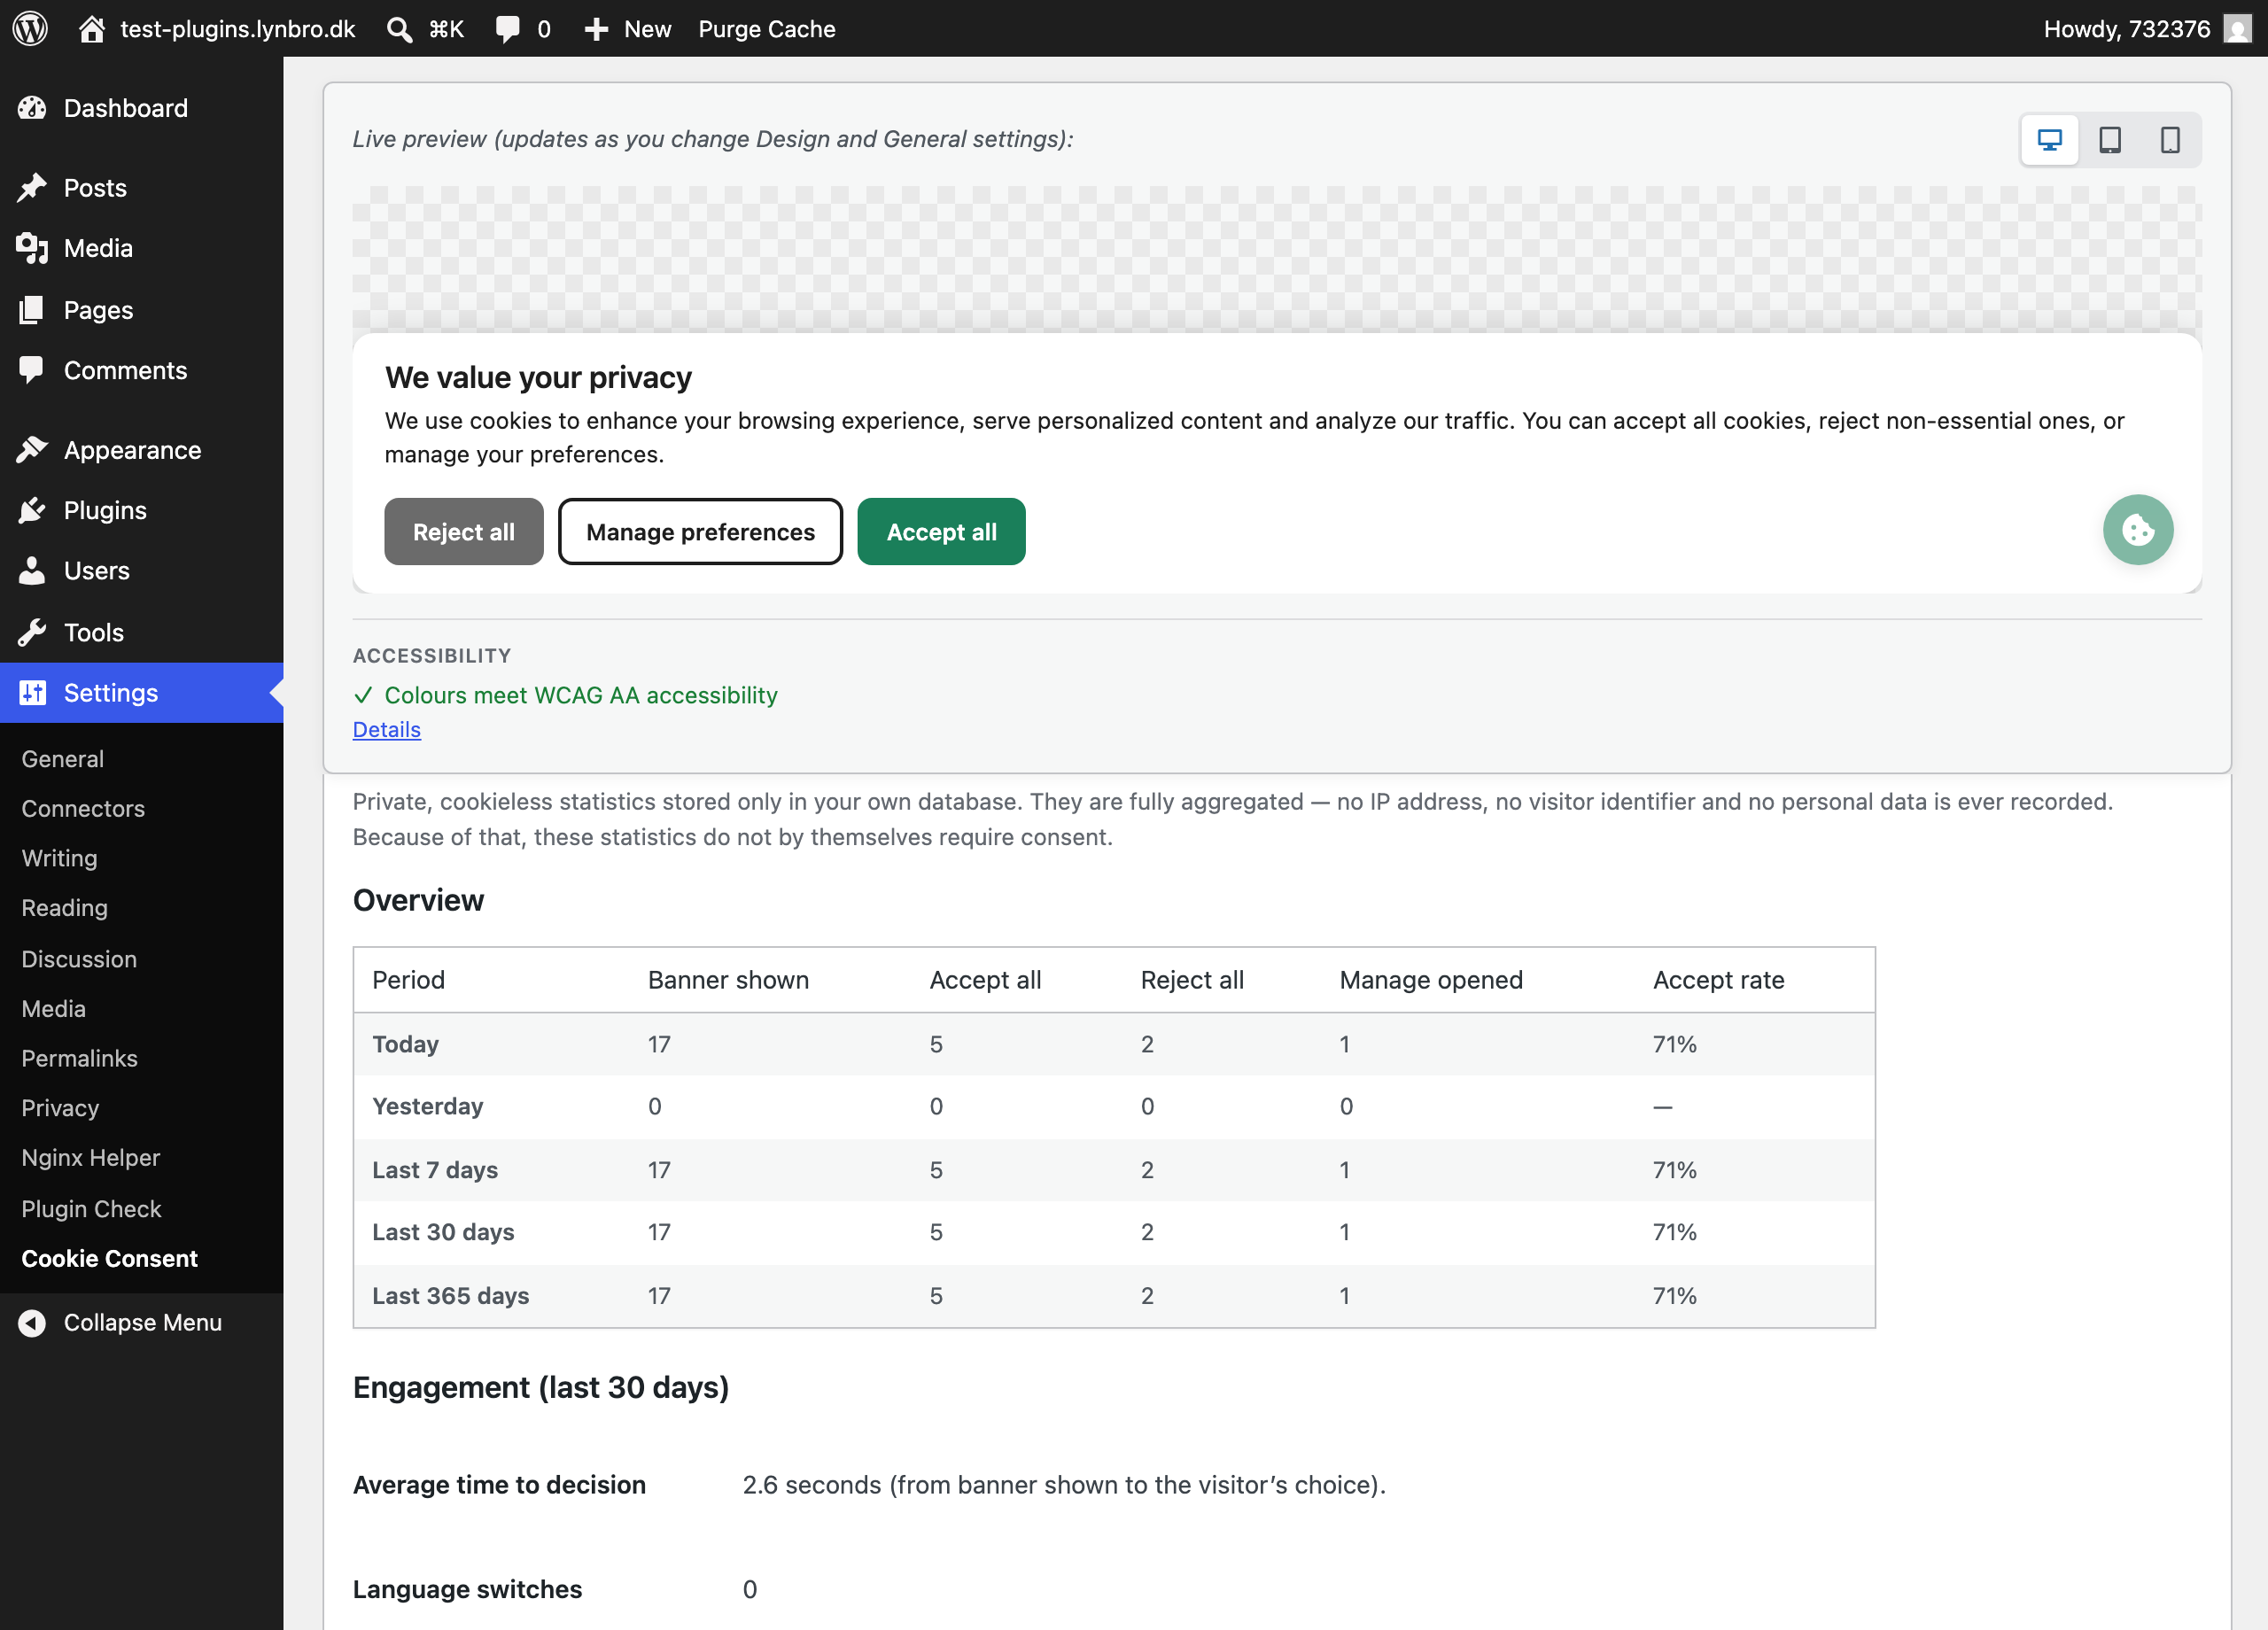The width and height of the screenshot is (2268, 1630).
Task: Click the green WCAG checkmark icon
Action: [x=363, y=695]
